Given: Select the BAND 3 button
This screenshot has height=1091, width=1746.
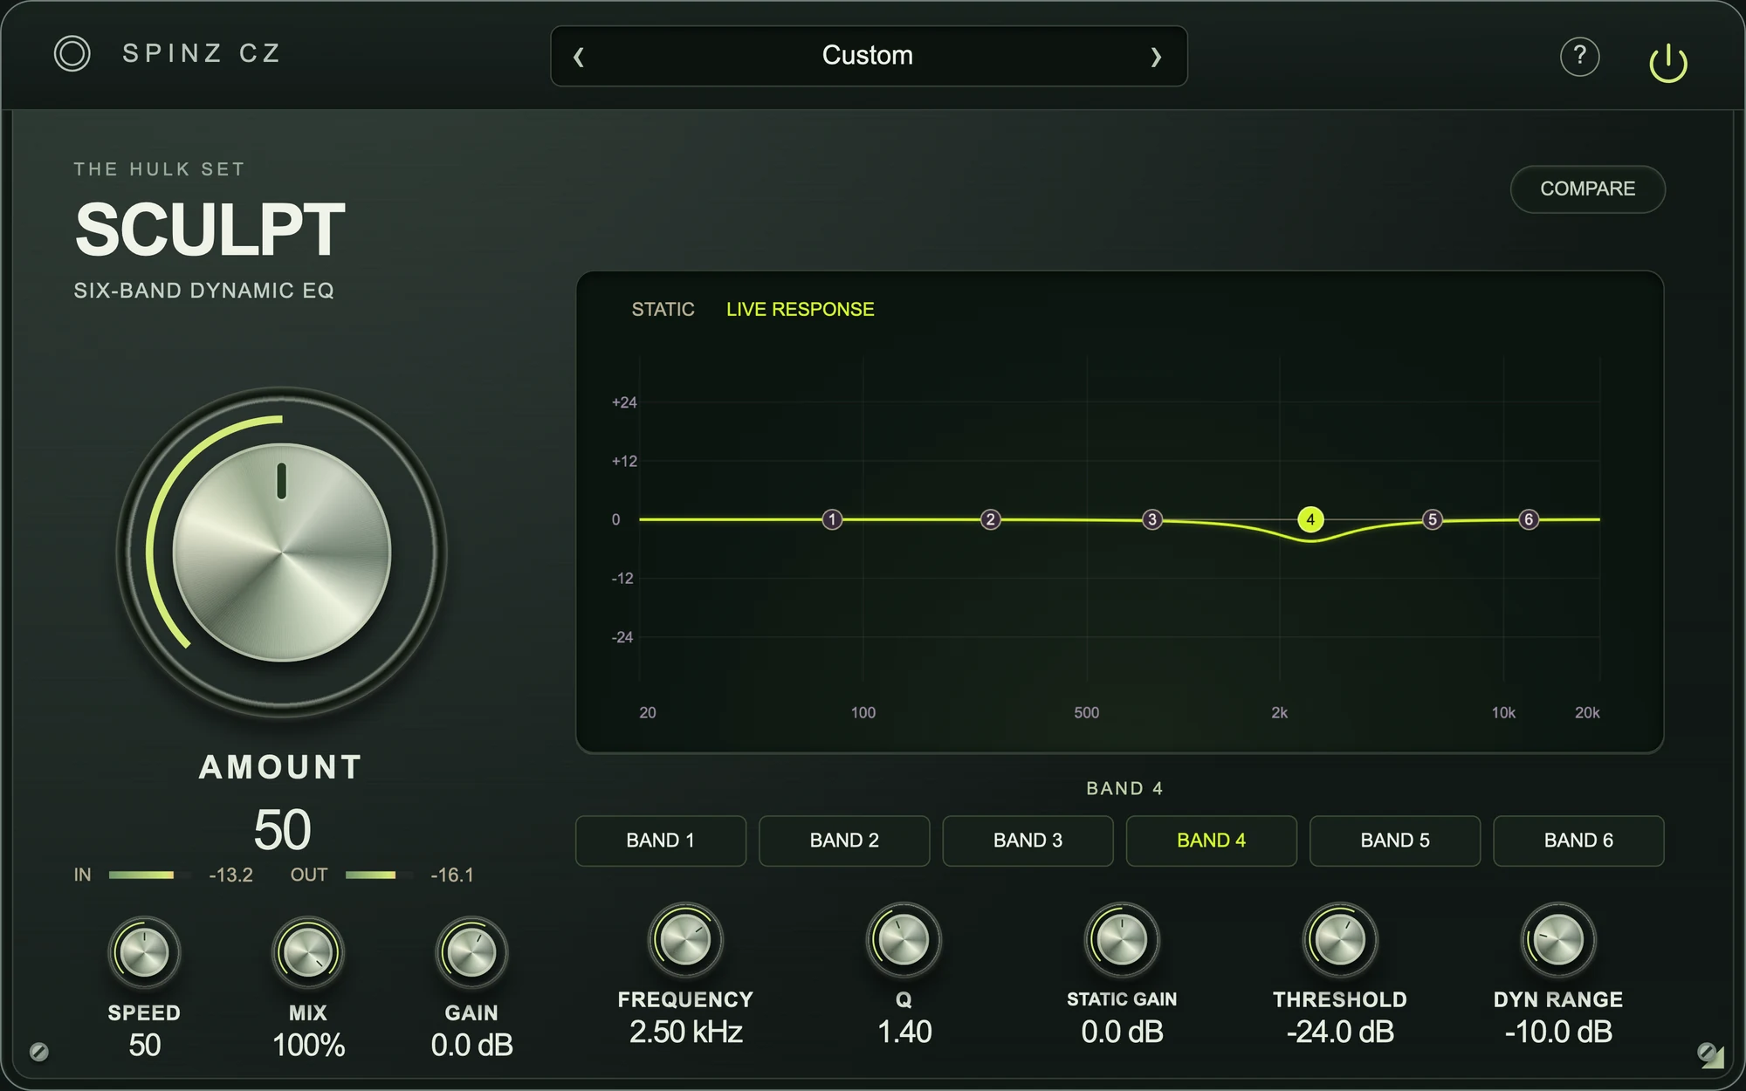Looking at the screenshot, I should point(1028,841).
